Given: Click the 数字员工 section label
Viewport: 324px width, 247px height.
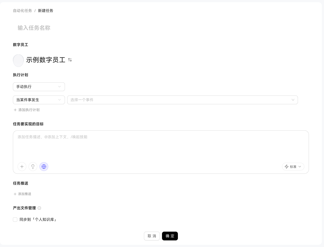Looking at the screenshot, I should coord(21,45).
